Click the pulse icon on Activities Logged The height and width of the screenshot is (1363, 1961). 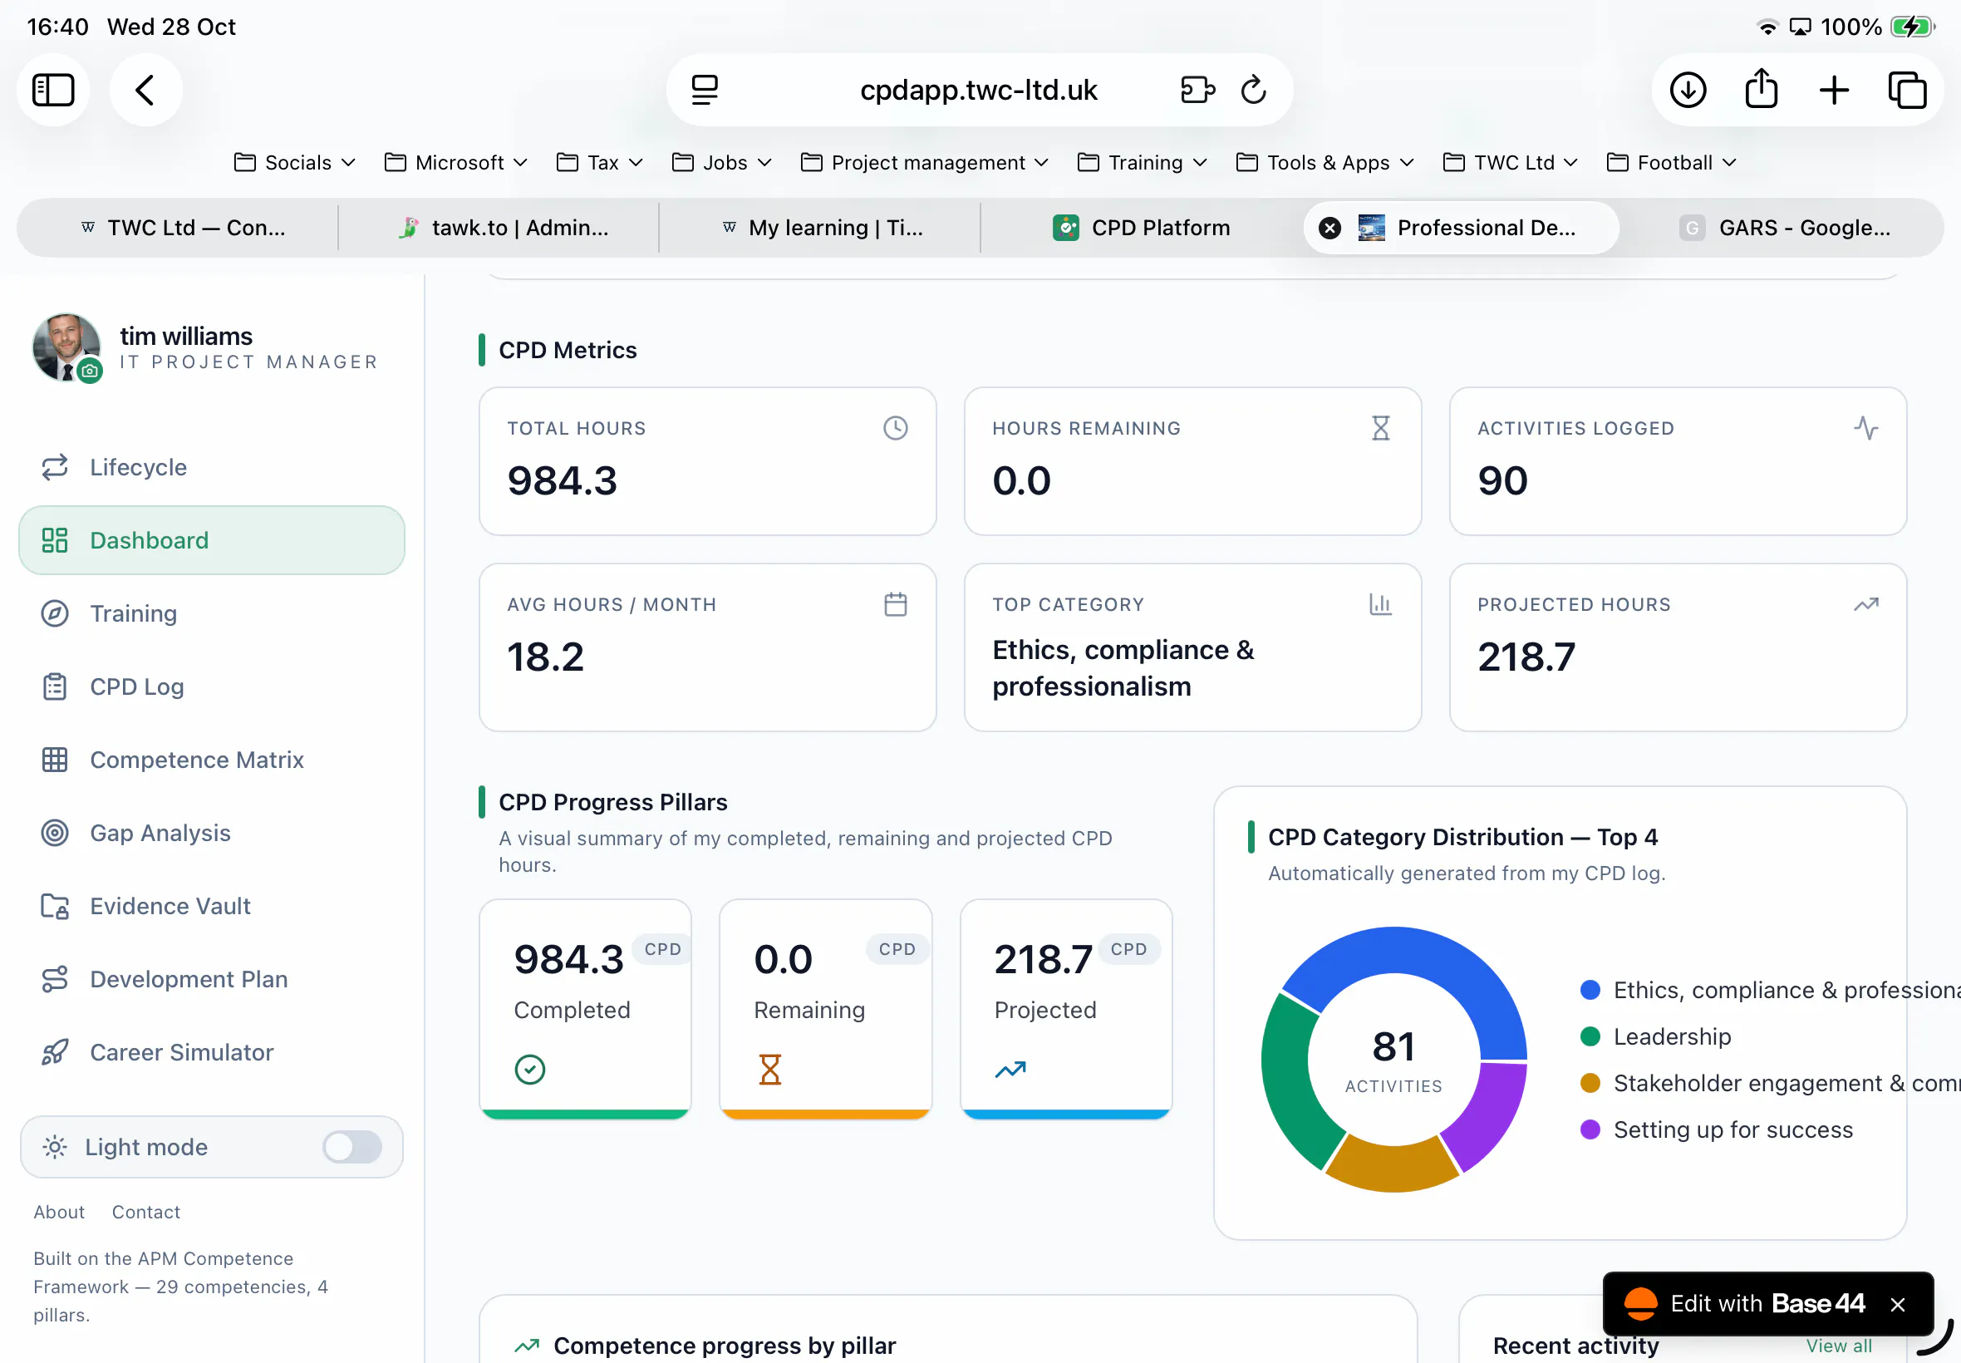click(1866, 428)
